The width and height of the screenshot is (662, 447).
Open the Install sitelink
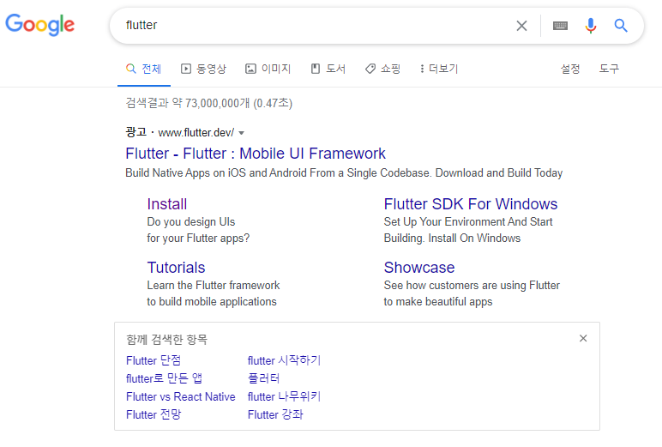tap(166, 204)
